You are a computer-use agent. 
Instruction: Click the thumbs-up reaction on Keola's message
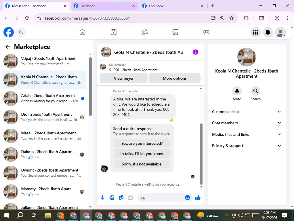(171, 119)
